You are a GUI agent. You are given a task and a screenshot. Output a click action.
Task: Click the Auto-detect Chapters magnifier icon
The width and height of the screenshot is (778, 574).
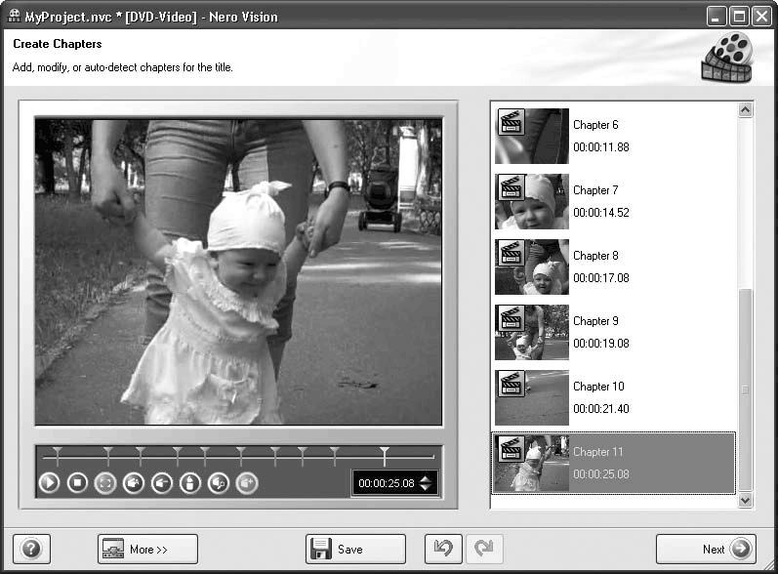point(219,482)
